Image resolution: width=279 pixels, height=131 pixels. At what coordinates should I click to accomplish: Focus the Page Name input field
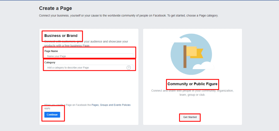(89, 56)
